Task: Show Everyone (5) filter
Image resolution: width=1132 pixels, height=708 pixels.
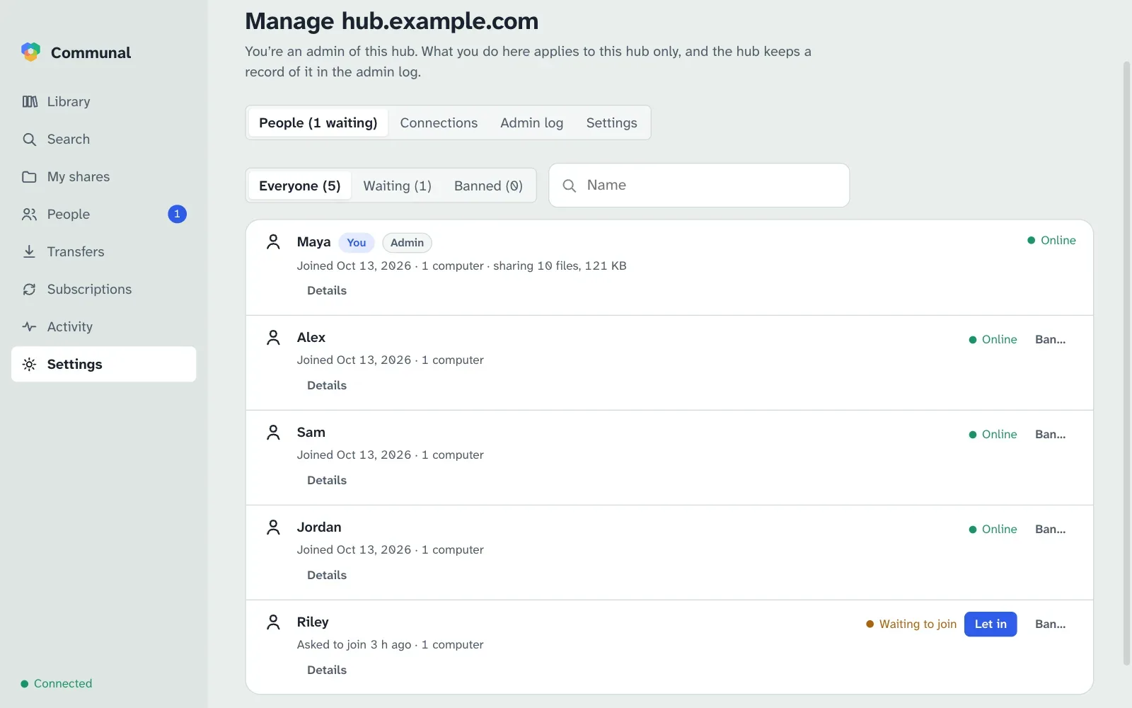Action: (x=300, y=186)
